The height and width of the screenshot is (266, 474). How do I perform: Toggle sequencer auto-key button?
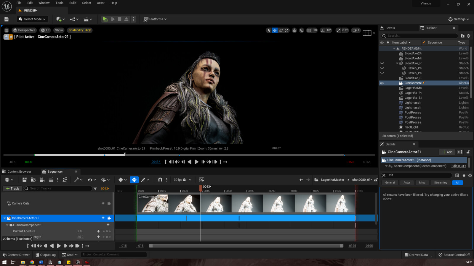pyautogui.click(x=134, y=180)
